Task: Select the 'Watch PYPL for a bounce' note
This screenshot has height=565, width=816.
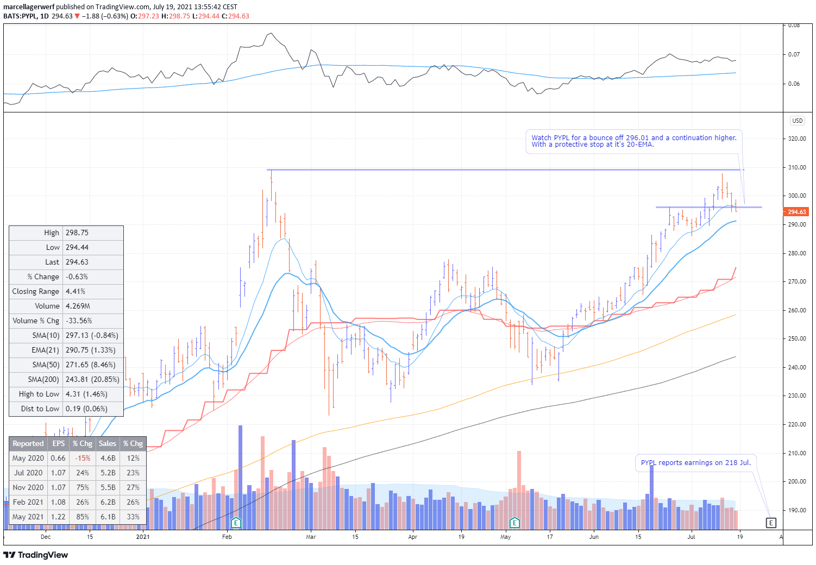Action: tap(633, 141)
